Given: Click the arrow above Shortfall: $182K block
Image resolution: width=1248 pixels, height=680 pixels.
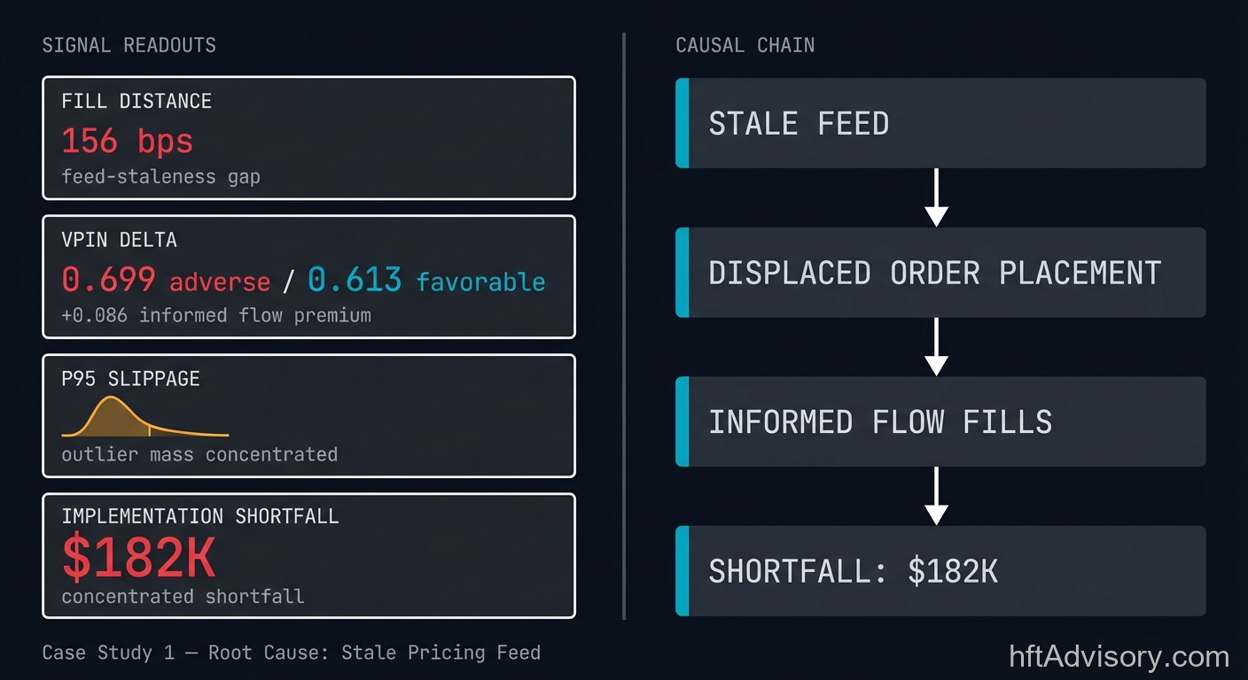Looking at the screenshot, I should coord(936,496).
